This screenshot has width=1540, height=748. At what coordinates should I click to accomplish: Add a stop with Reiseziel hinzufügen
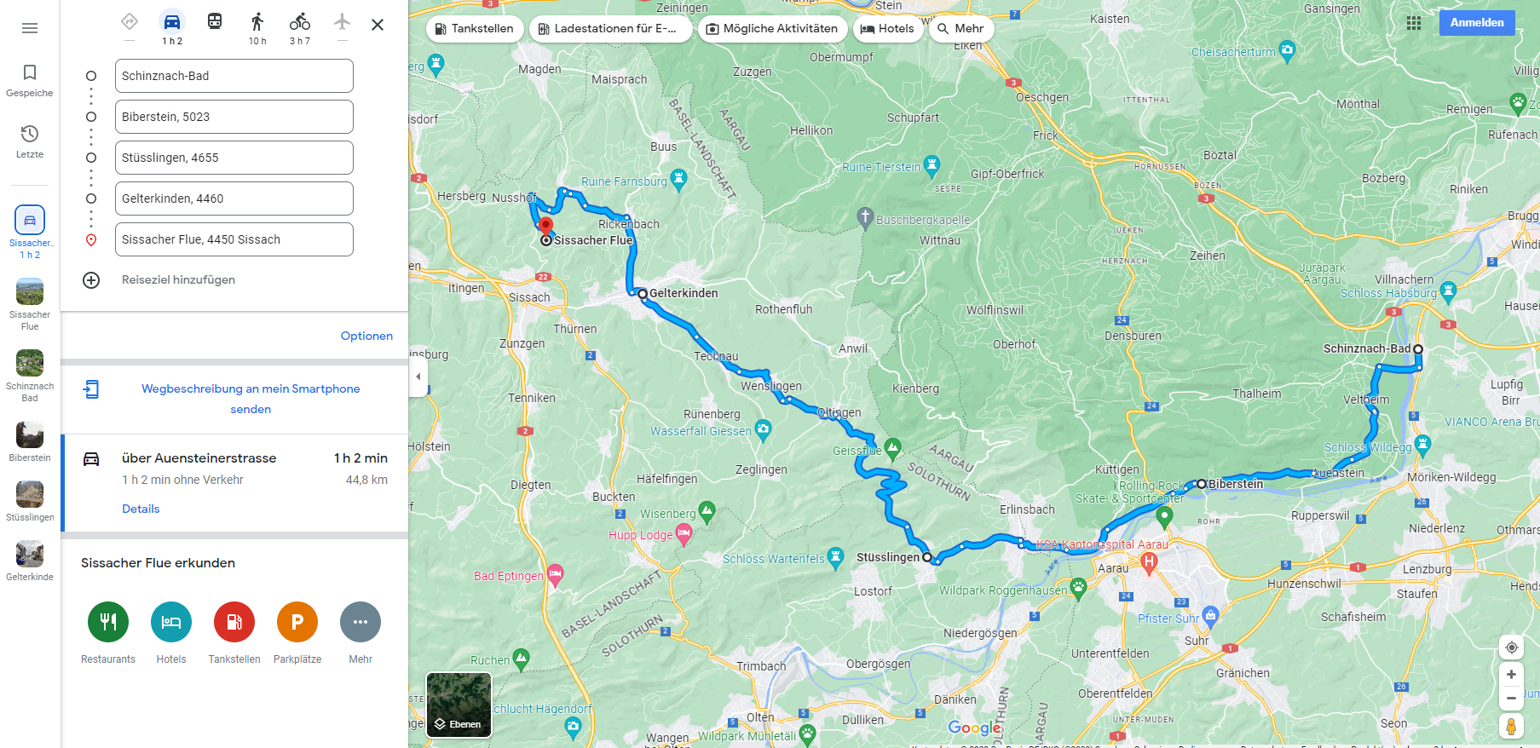[x=178, y=279]
